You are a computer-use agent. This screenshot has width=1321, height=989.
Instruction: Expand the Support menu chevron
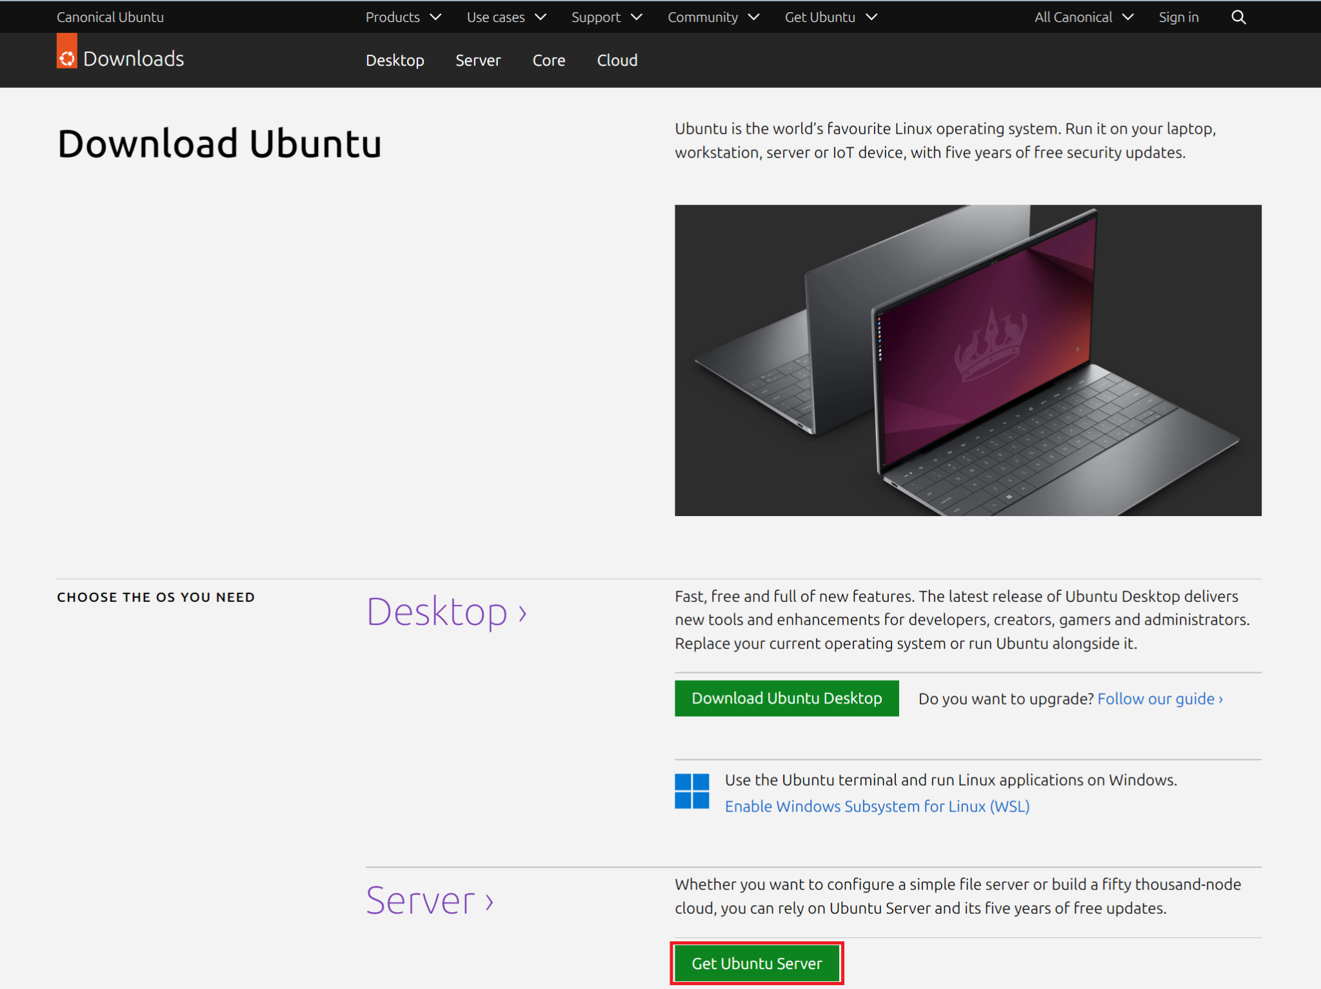click(636, 17)
